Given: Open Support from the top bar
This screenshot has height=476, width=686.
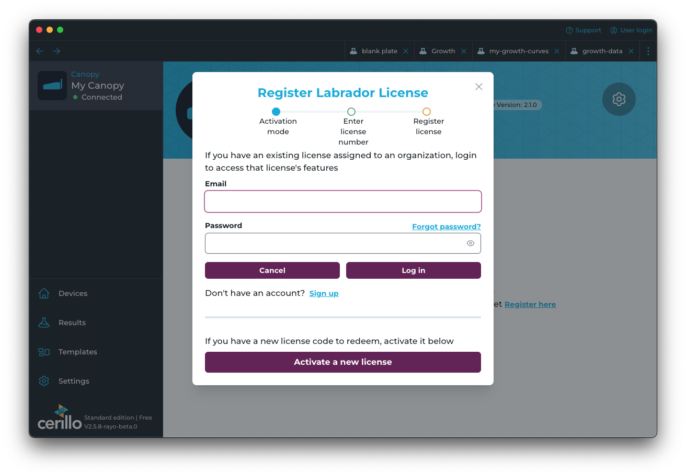Looking at the screenshot, I should (584, 30).
